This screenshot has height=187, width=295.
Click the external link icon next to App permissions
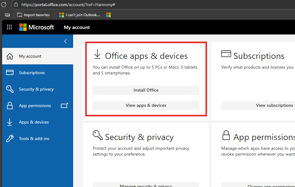coord(64,106)
